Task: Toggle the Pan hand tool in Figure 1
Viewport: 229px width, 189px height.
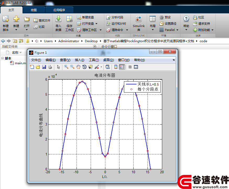Action: pos(78,67)
